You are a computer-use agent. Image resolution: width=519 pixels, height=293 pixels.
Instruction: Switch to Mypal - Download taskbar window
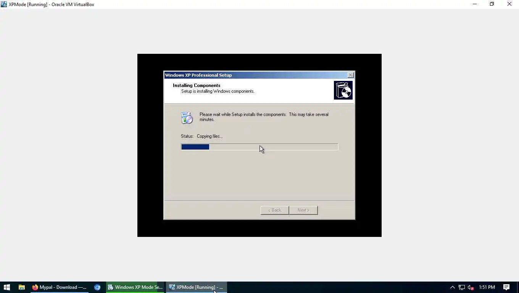(x=60, y=287)
